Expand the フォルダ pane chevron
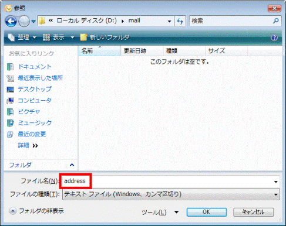 pos(72,165)
